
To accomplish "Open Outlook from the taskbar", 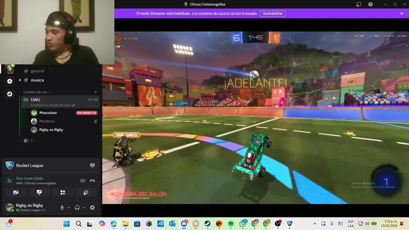I will coord(172,224).
